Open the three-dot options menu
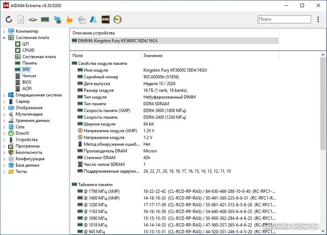 tap(318, 19)
